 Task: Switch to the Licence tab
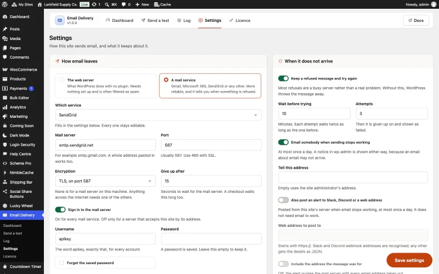[240, 20]
